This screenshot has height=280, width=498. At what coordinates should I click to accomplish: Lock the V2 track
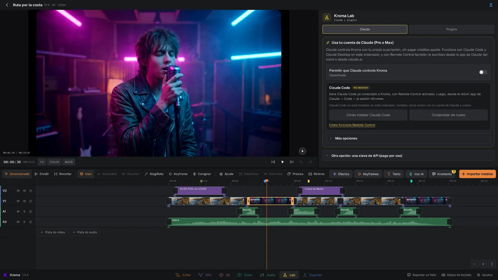point(31,191)
